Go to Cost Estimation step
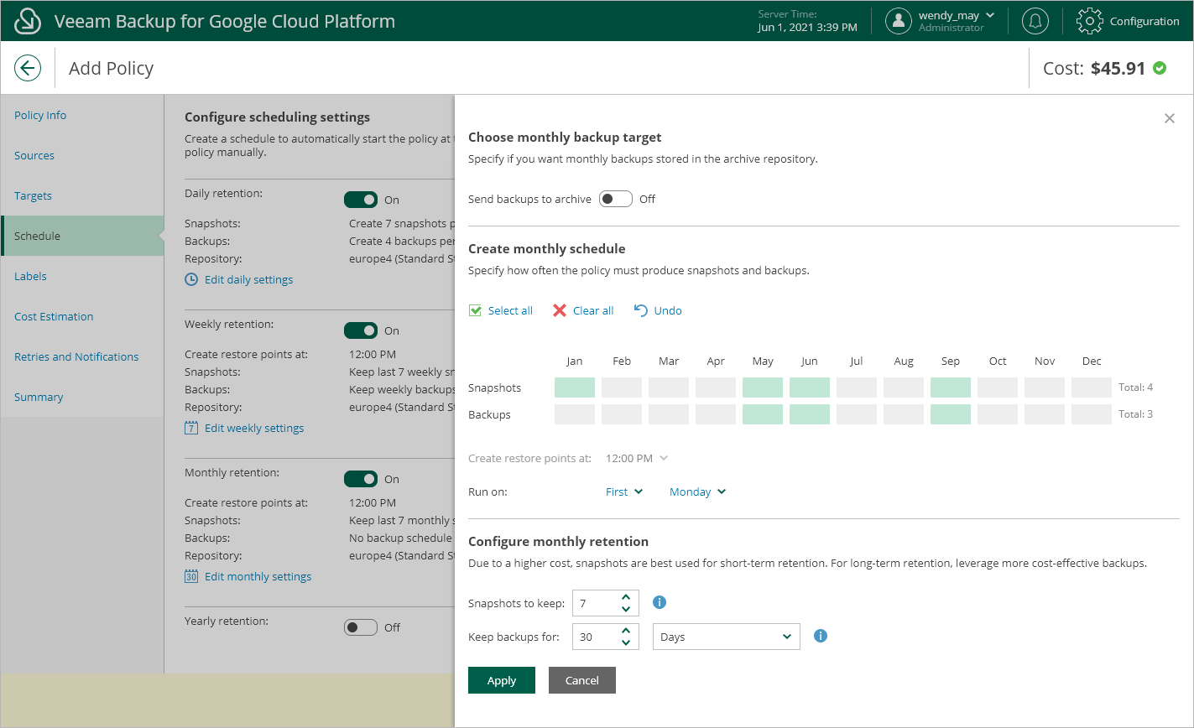This screenshot has height=728, width=1194. (x=54, y=316)
